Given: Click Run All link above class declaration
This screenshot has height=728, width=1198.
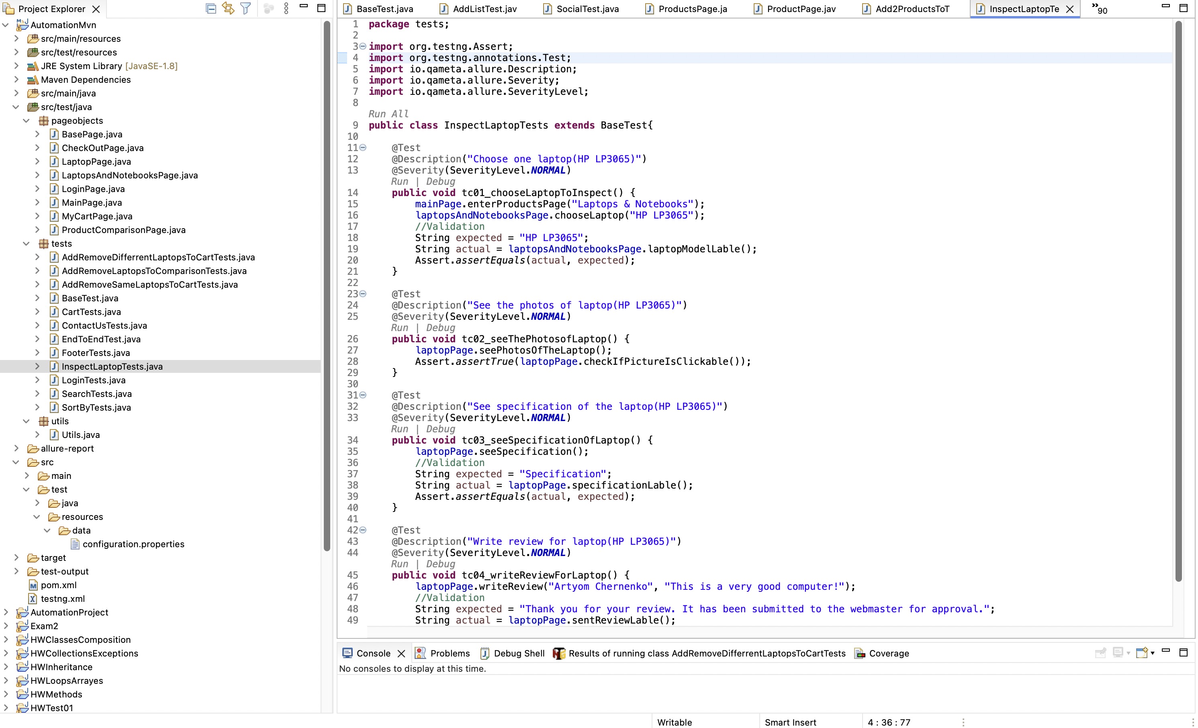Looking at the screenshot, I should (388, 114).
